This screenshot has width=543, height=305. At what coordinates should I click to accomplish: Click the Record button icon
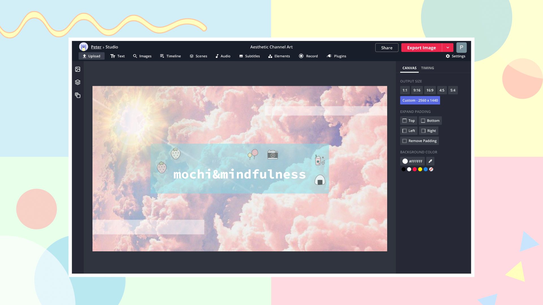(301, 56)
